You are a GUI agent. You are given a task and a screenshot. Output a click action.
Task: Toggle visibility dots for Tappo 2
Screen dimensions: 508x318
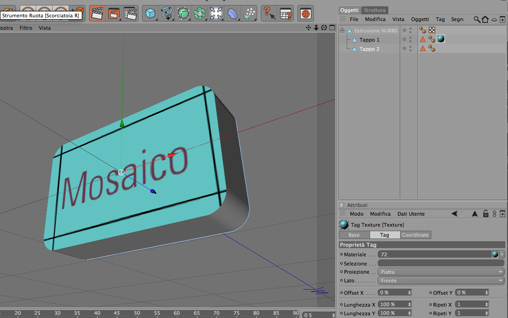coord(411,48)
